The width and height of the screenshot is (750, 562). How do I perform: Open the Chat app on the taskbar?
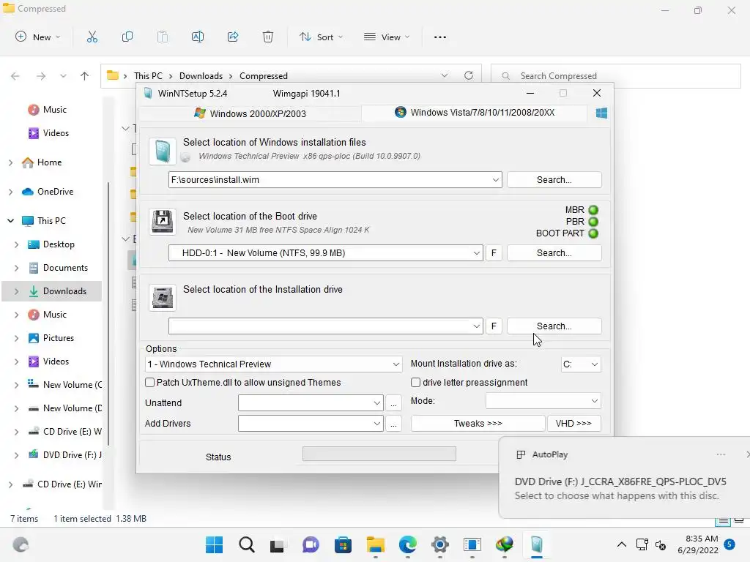click(x=311, y=544)
